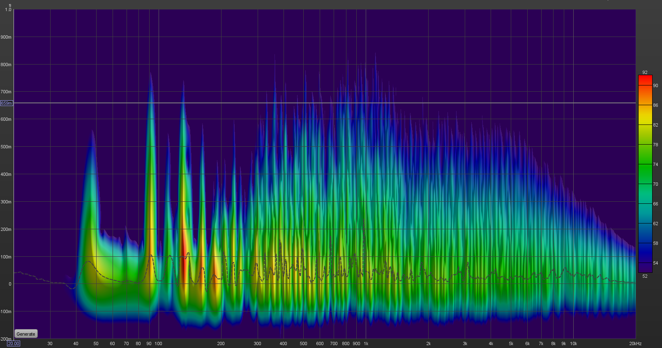This screenshot has width=662, height=348.
Task: Click the 400 Hz frequency axis label
Action: 283,343
